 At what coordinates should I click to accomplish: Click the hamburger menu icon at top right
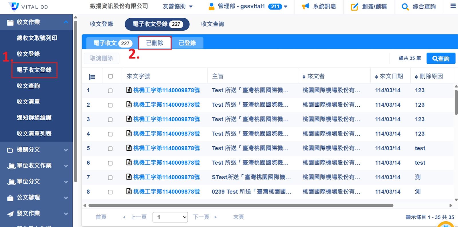pyautogui.click(x=453, y=6)
